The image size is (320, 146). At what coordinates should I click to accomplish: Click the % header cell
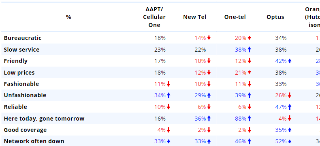(x=68, y=17)
